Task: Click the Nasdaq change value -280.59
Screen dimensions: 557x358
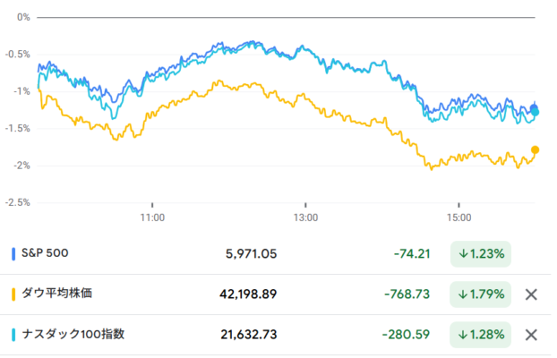Action: click(x=406, y=335)
